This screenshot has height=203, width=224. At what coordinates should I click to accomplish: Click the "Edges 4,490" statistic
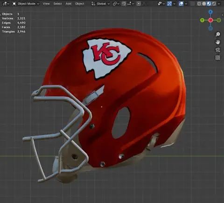[14, 23]
